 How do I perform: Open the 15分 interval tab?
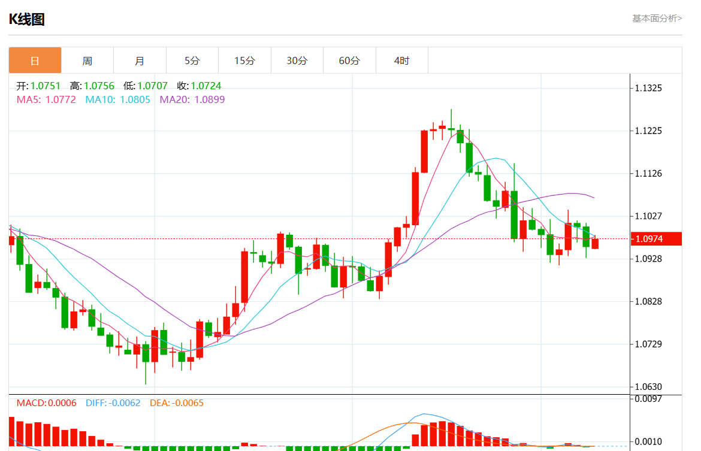(244, 60)
